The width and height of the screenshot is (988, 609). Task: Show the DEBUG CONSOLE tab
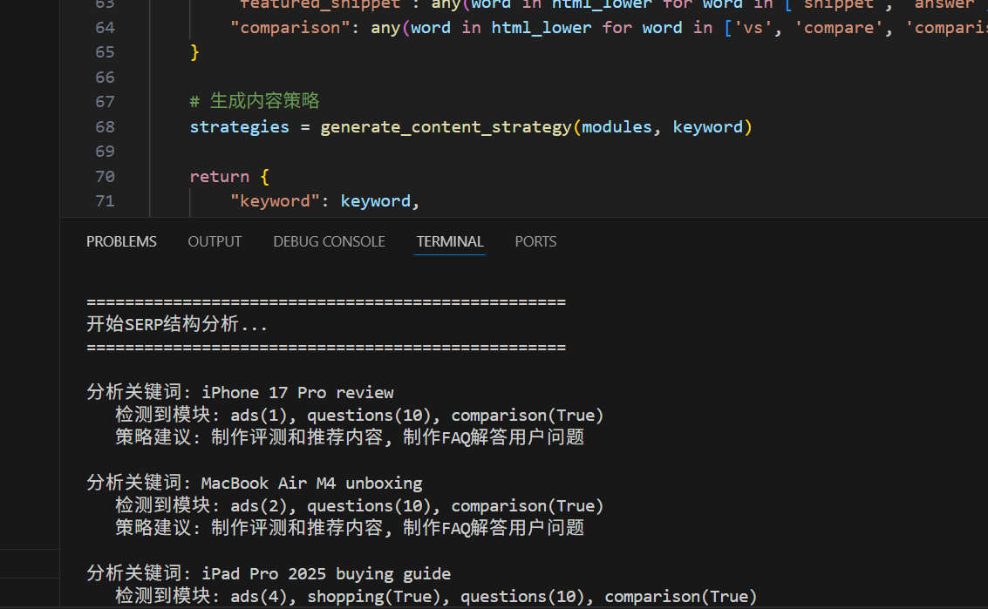pyautogui.click(x=329, y=241)
